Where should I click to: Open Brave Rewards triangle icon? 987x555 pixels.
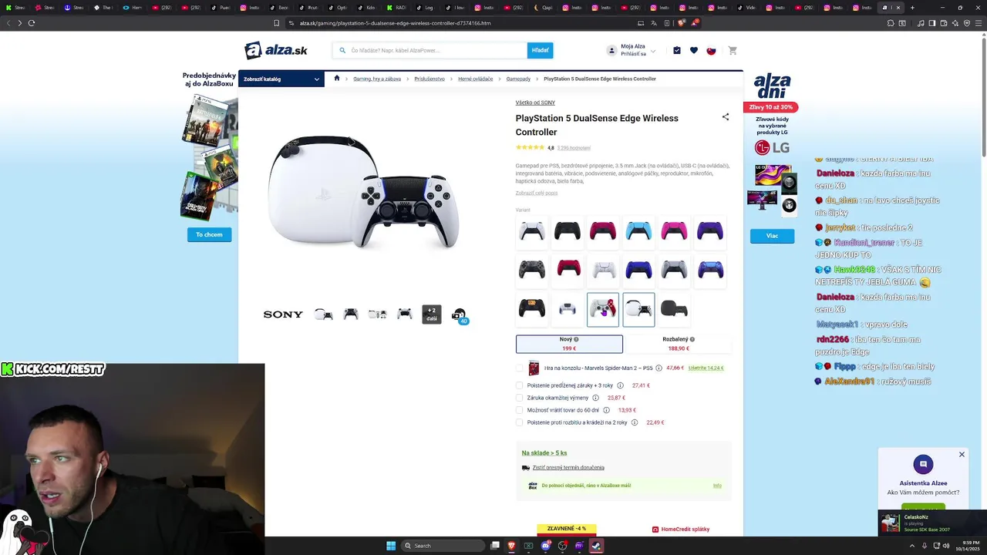pyautogui.click(x=694, y=23)
